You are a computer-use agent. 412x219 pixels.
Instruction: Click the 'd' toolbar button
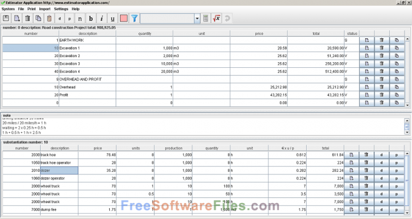pos(60,18)
